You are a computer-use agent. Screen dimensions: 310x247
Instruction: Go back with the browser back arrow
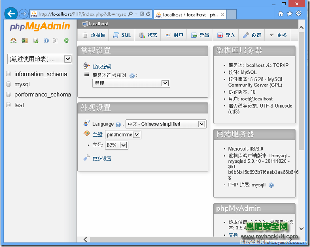coord(11,14)
